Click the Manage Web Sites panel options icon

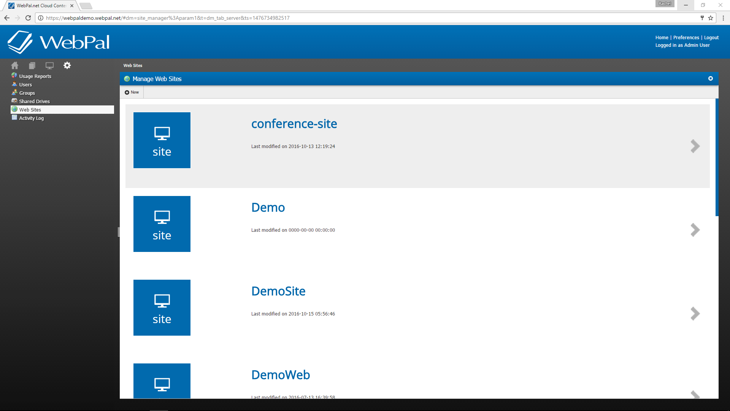click(x=710, y=78)
